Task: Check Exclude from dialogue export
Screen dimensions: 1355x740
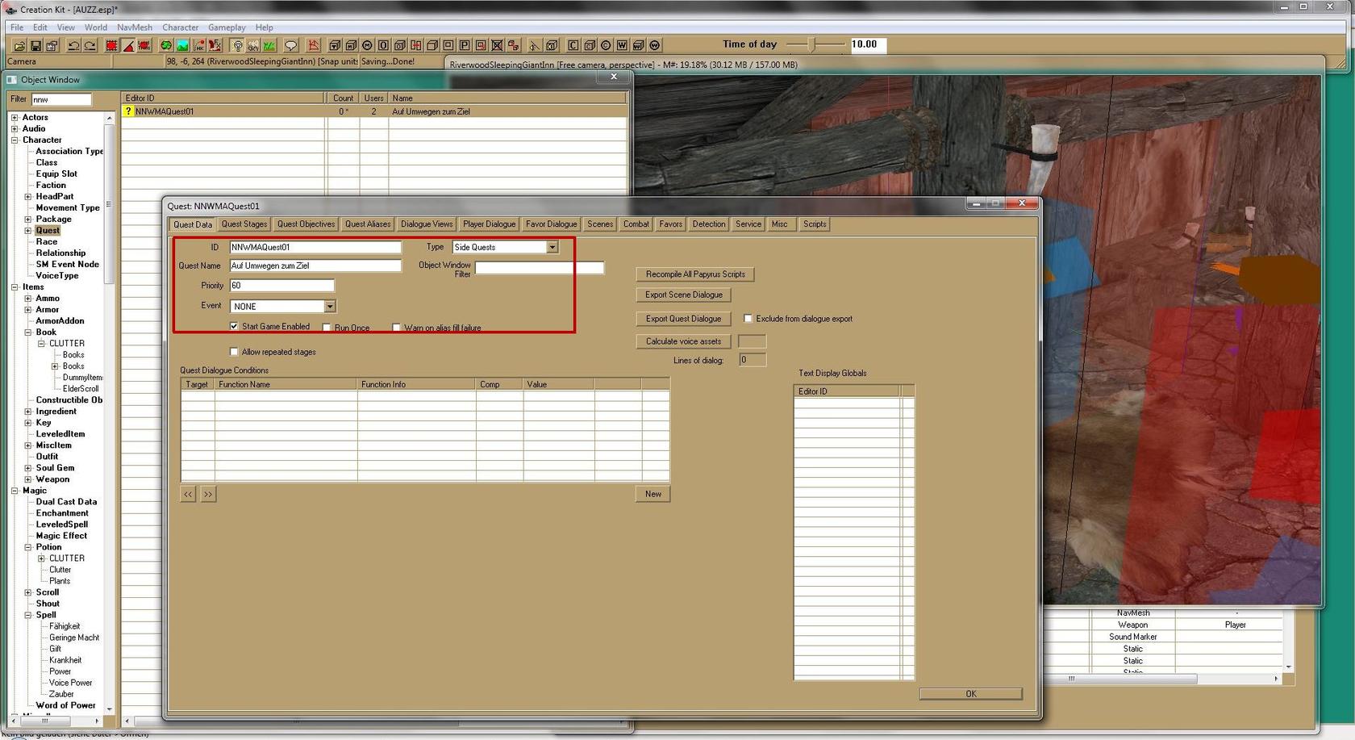Action: pyautogui.click(x=748, y=319)
